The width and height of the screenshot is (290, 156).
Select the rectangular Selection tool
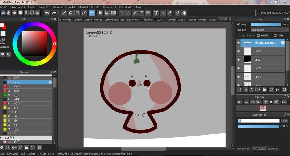[x=121, y=13]
